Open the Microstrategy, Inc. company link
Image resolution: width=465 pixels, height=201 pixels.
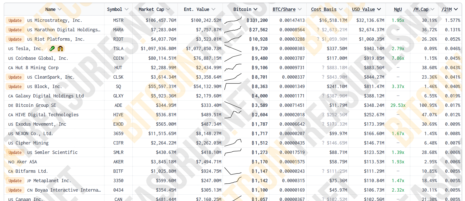click(58, 20)
